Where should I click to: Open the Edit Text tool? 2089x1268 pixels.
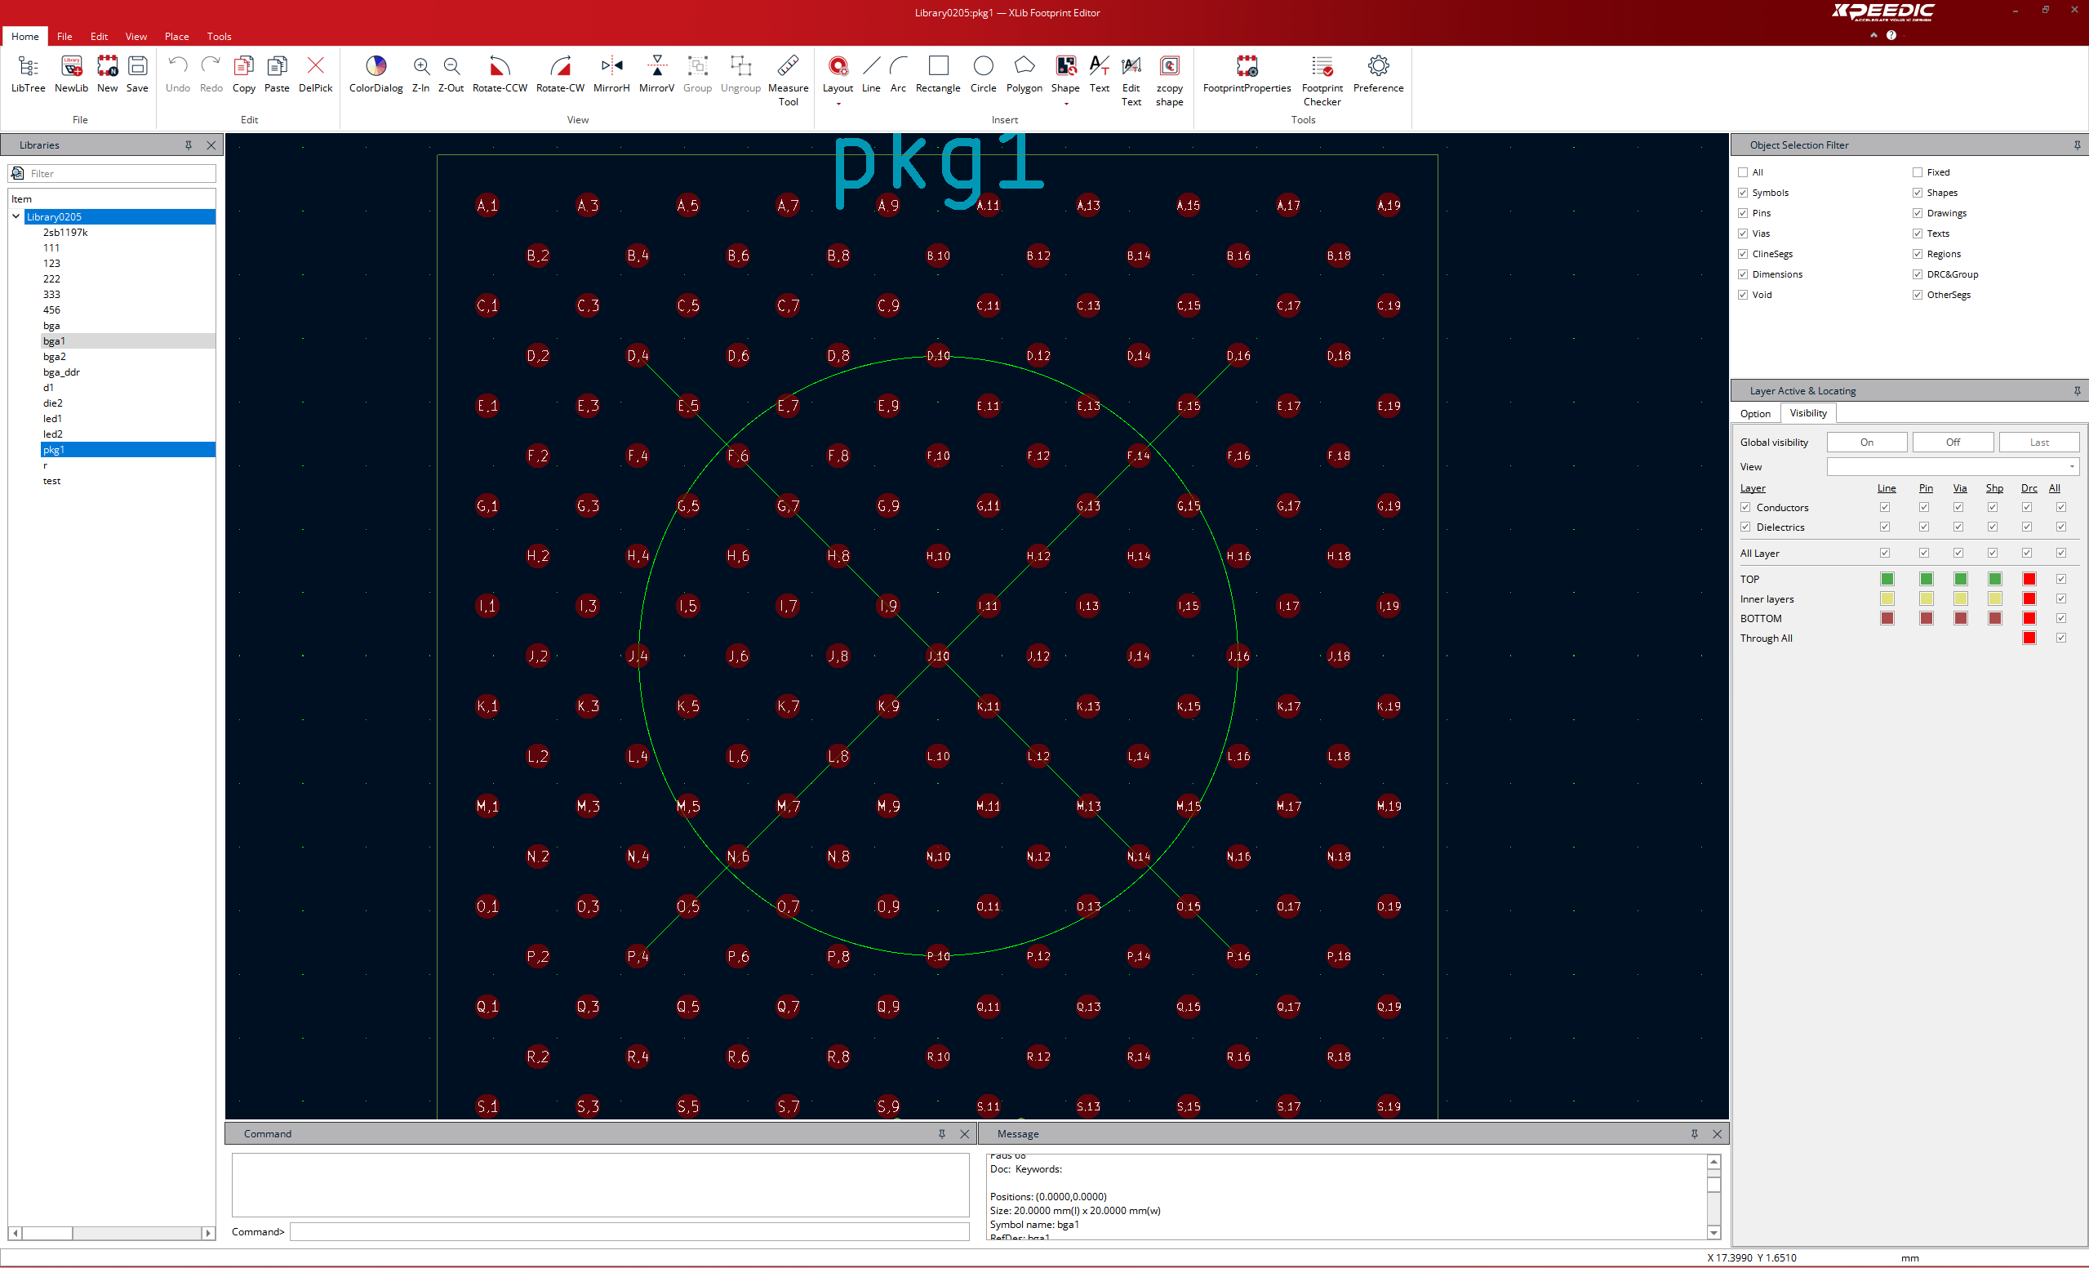(1131, 81)
